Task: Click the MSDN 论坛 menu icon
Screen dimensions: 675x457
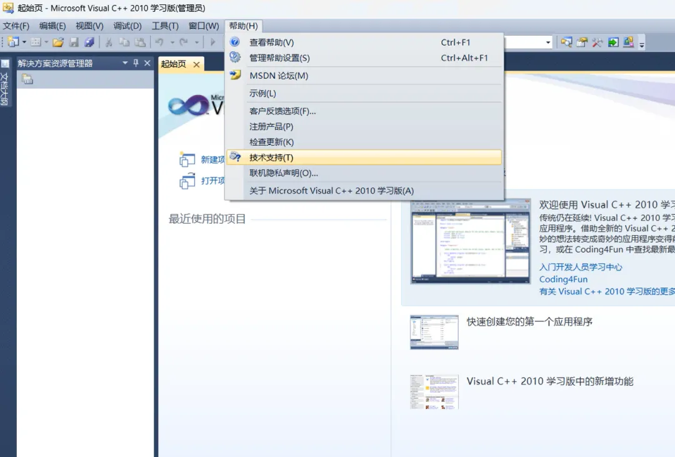Action: 235,75
